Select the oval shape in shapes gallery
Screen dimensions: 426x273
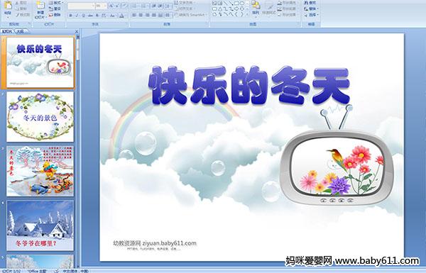[242, 4]
